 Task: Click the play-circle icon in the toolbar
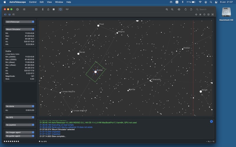click(x=17, y=9)
